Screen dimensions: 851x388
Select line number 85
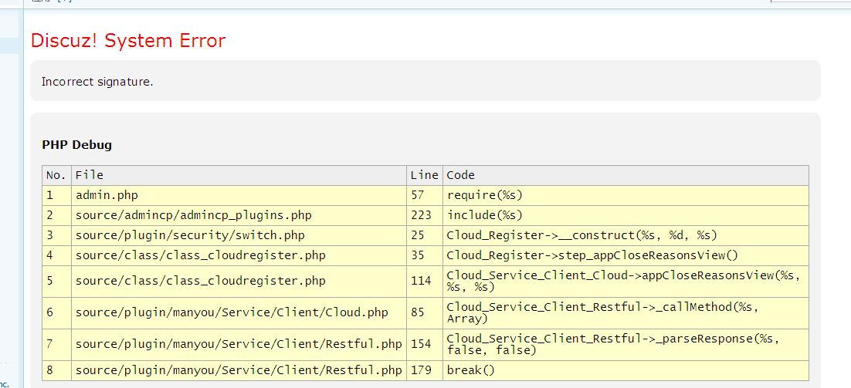pos(425,312)
